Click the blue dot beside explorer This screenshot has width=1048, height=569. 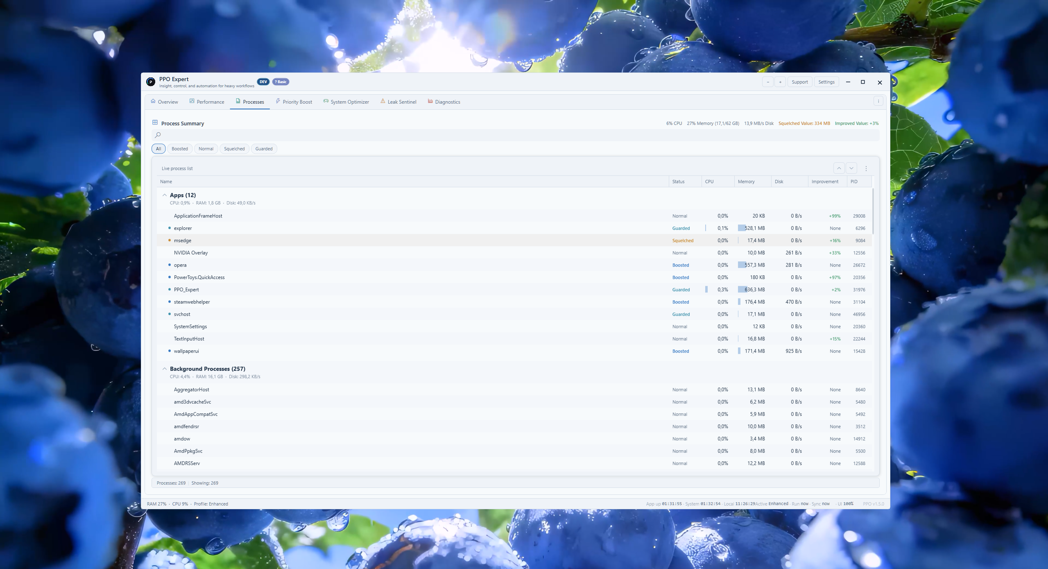[x=169, y=228]
